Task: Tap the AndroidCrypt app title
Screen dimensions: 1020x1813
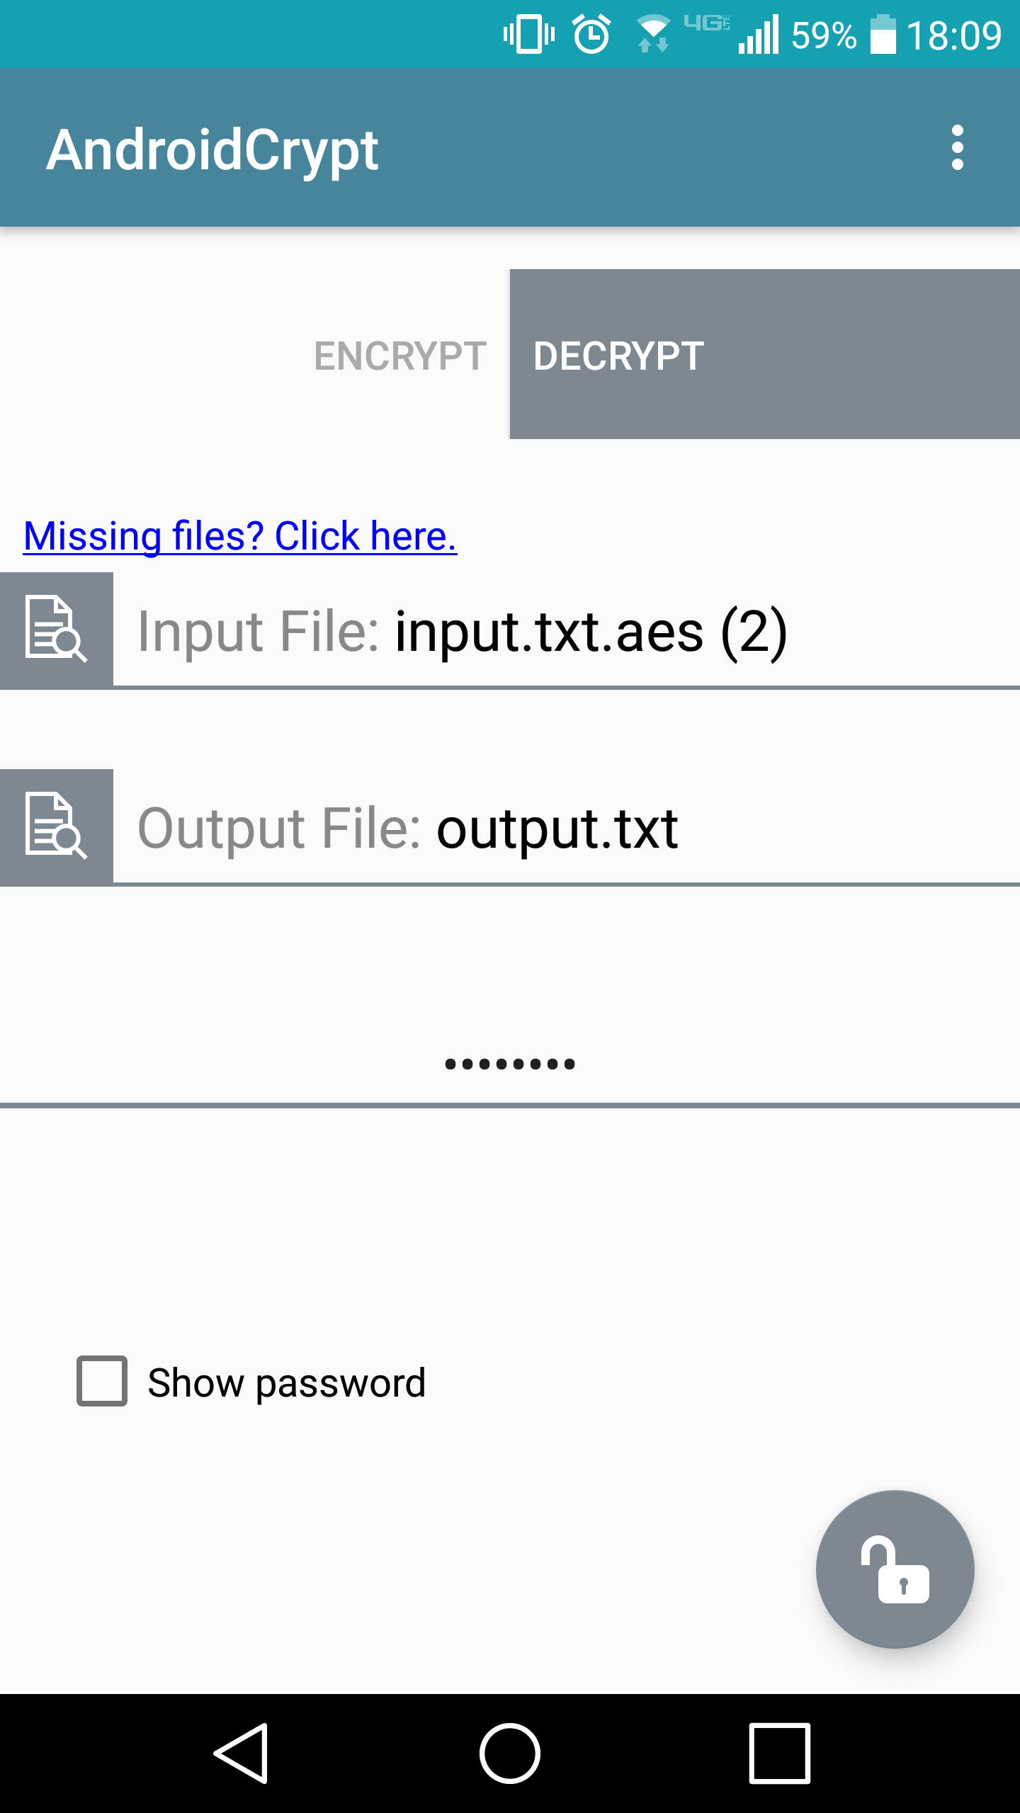Action: 212,149
